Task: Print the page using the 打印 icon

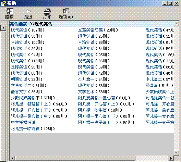Action: [x=47, y=14]
